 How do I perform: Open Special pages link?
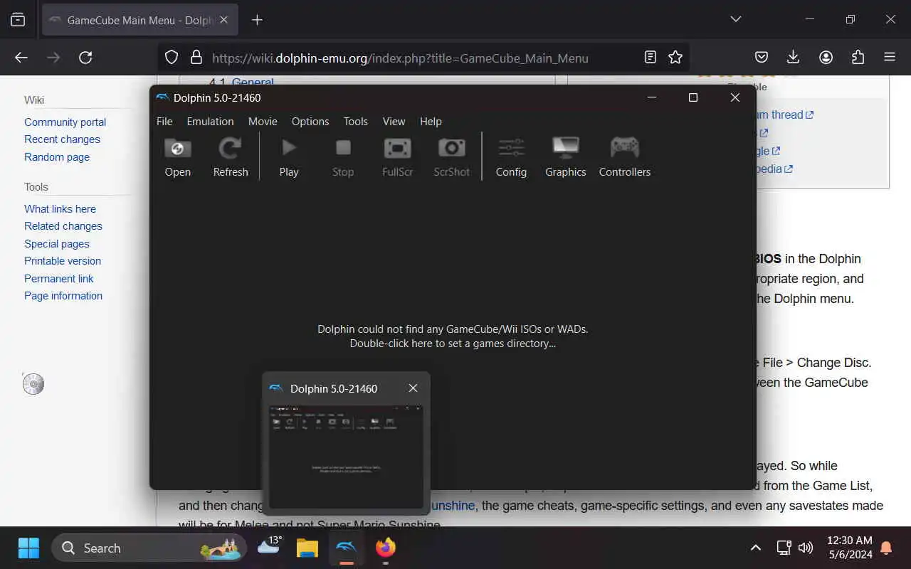pos(57,244)
